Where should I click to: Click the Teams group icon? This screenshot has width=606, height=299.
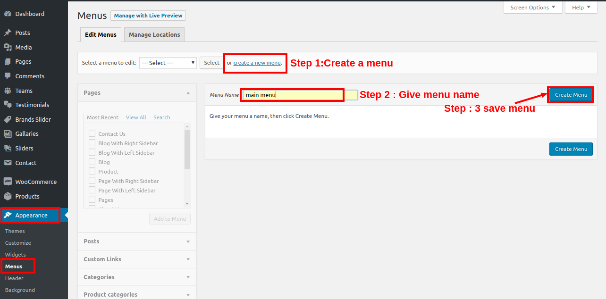coord(8,91)
